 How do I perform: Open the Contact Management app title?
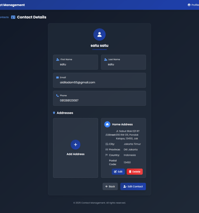pos(12,5)
